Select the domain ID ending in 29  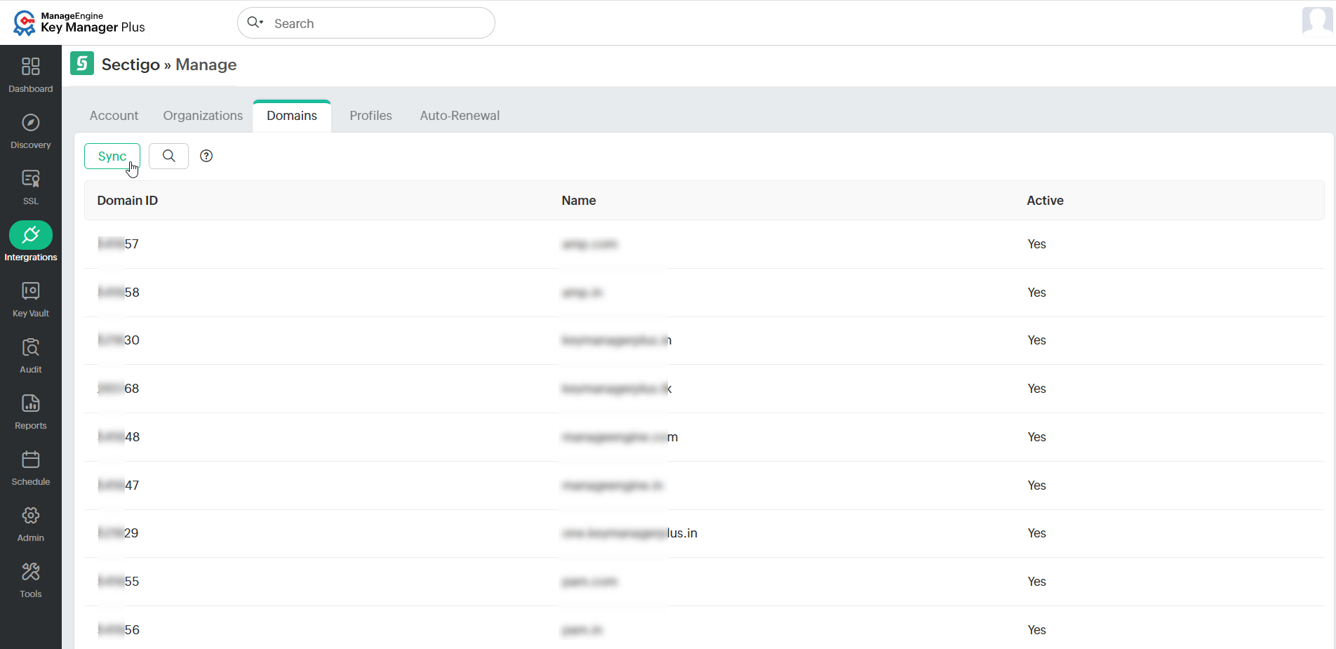119,533
